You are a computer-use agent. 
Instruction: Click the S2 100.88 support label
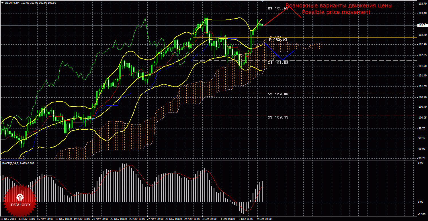pos(278,94)
